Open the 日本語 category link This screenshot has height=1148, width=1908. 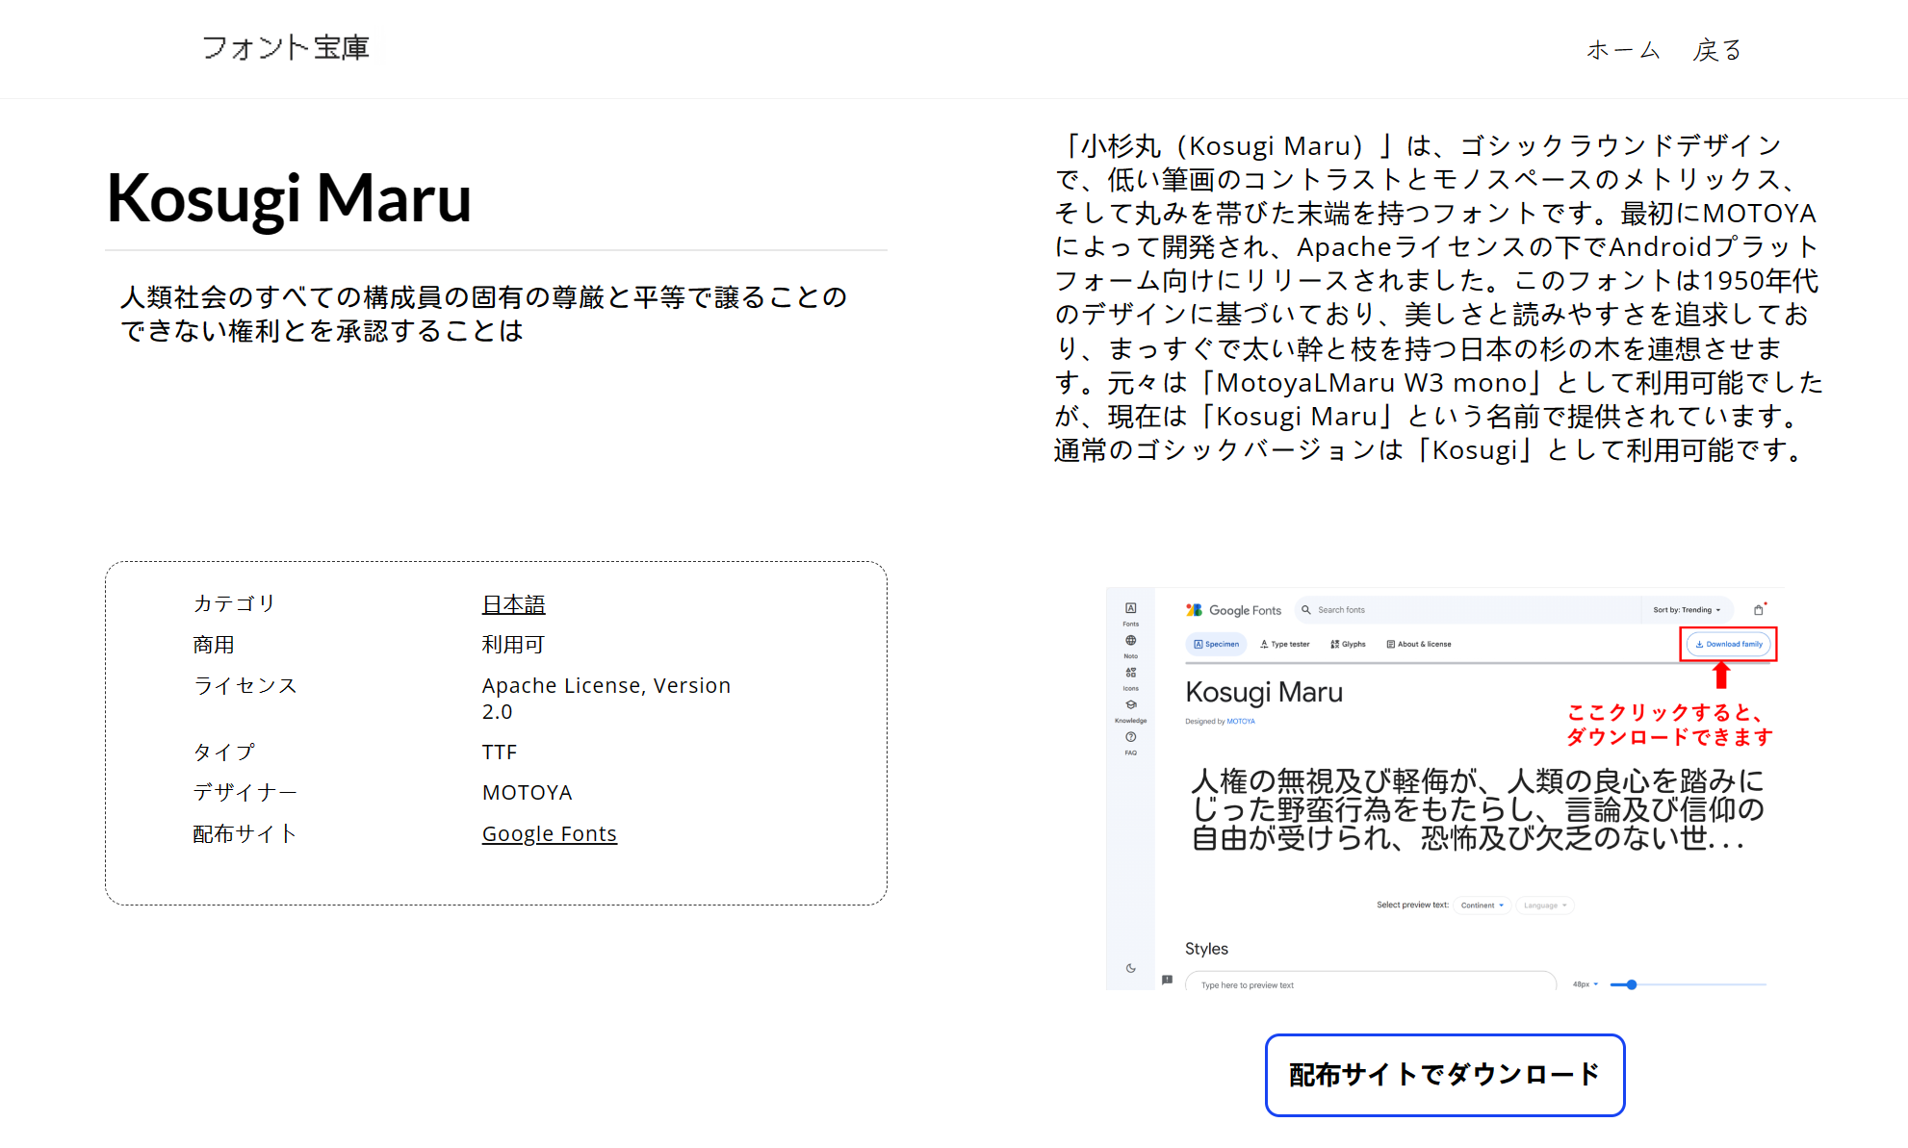pos(513,604)
